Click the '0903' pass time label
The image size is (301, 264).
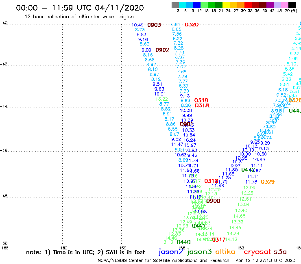point(154,25)
